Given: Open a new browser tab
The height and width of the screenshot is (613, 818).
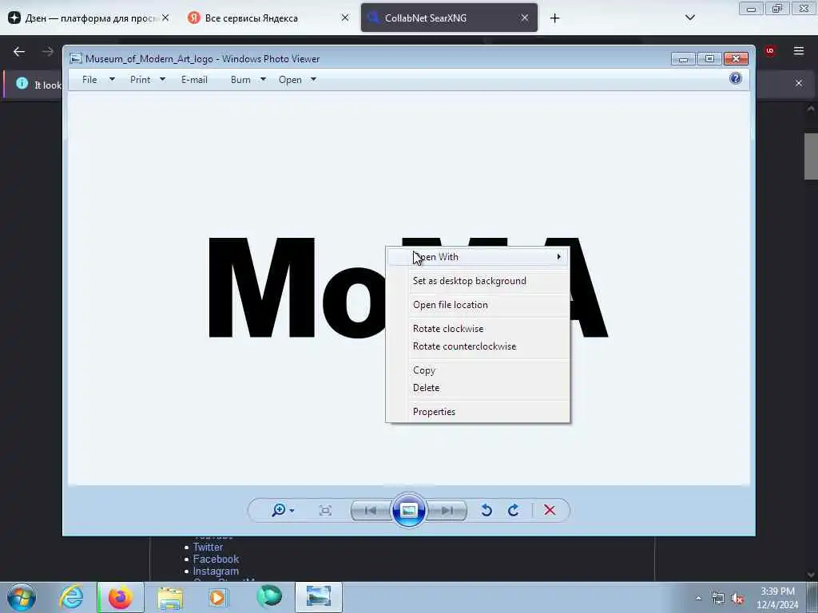Looking at the screenshot, I should pos(554,18).
